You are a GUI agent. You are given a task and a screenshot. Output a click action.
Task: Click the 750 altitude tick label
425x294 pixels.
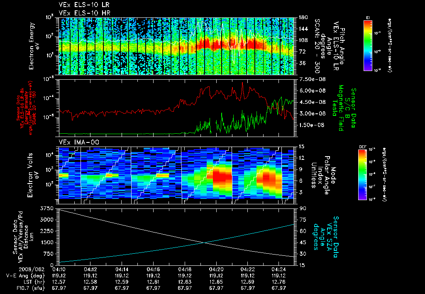point(49,254)
